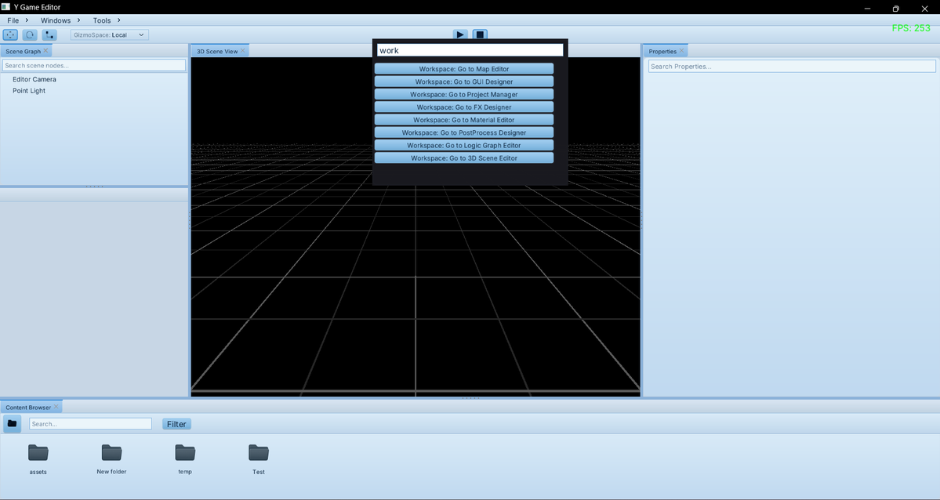Click the Tools menu arrow chevron

coord(118,20)
